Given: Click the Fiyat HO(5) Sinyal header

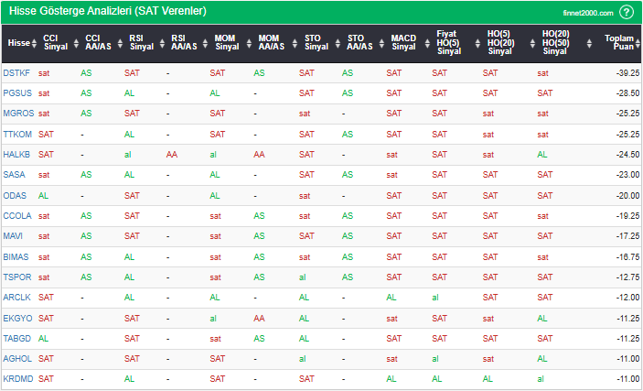Looking at the screenshot, I should (x=448, y=42).
